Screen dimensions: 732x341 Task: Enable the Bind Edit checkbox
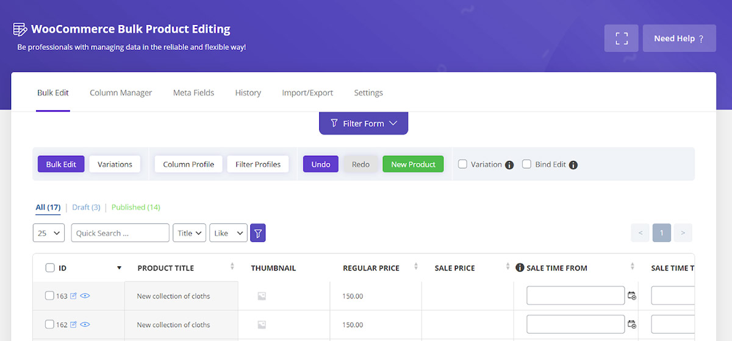click(527, 164)
